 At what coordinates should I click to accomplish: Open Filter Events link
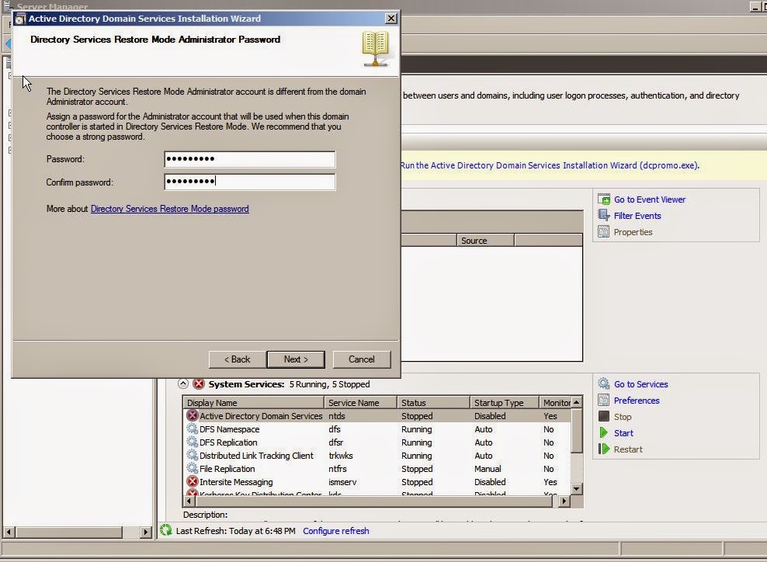(x=637, y=216)
